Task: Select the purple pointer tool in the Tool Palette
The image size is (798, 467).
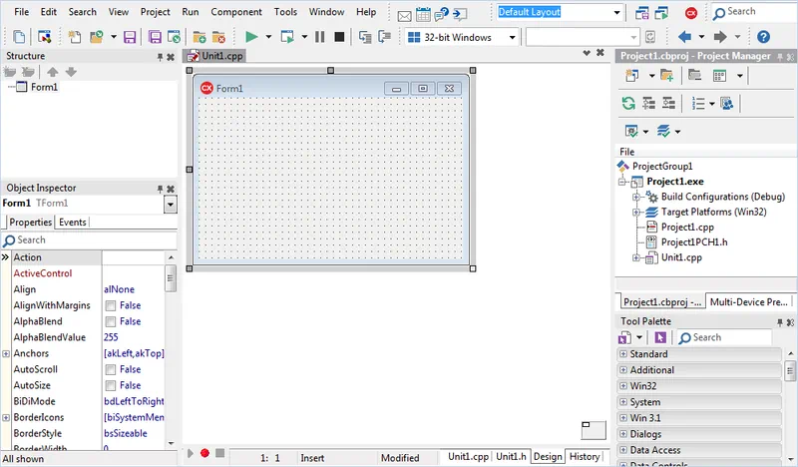Action: (x=660, y=337)
